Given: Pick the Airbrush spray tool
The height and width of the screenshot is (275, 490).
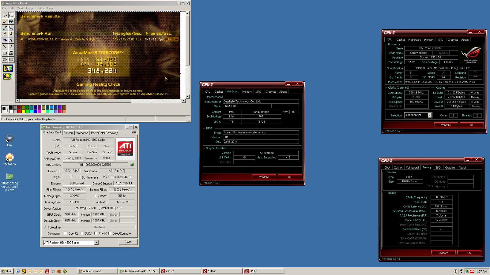Looking at the screenshot, I should [x=5, y=40].
